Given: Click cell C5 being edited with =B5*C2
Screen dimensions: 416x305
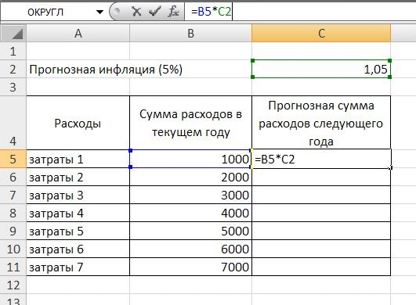Looking at the screenshot, I should 321,159.
